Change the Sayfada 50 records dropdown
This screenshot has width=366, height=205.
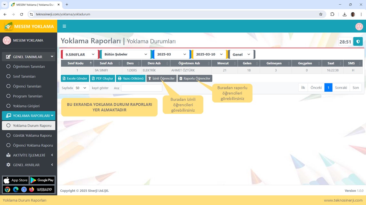(81, 88)
